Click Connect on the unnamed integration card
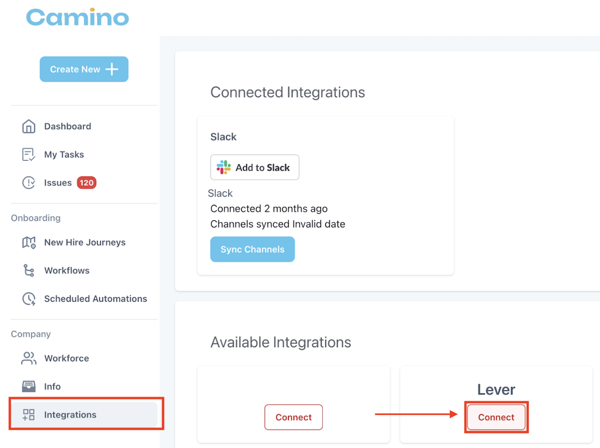 [294, 417]
